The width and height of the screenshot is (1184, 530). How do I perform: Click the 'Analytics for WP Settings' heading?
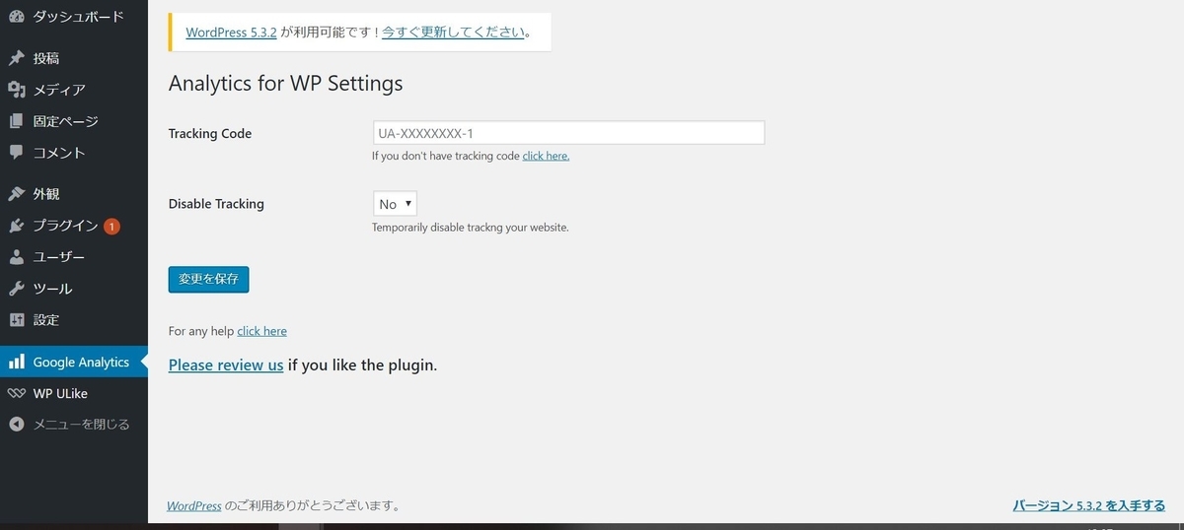click(286, 83)
